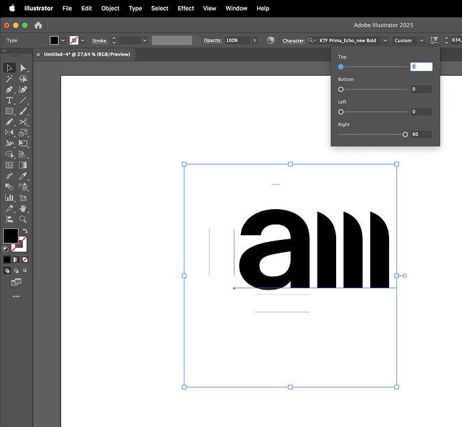The image size is (462, 427).
Task: Pick the Scissors tool
Action: [x=23, y=121]
